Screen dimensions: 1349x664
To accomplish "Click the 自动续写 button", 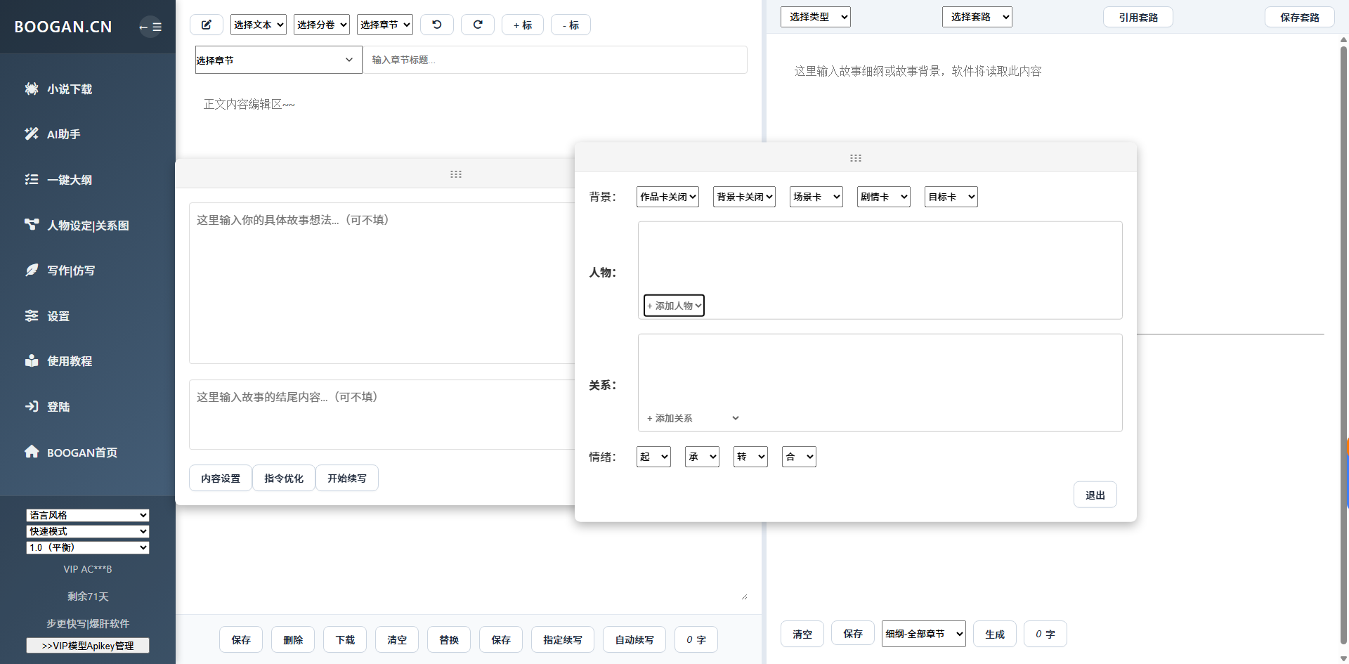I will tap(634, 639).
